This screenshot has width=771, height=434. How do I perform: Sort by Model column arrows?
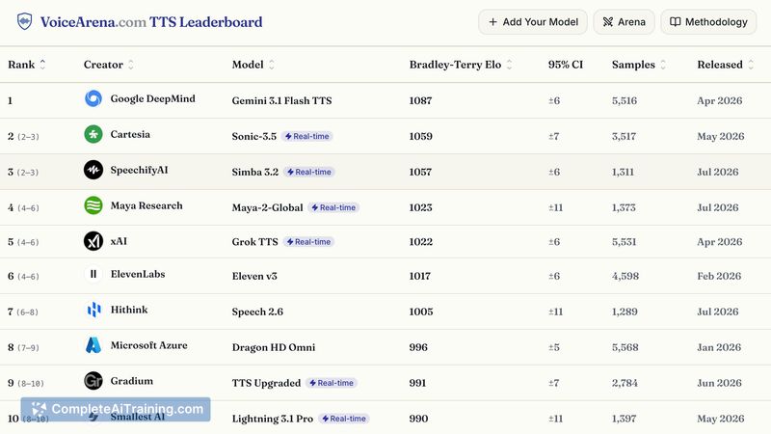pyautogui.click(x=272, y=65)
